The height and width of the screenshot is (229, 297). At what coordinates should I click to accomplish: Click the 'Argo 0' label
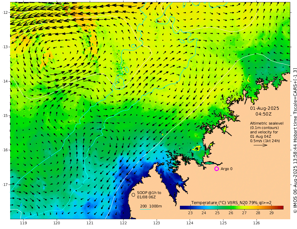[x=226, y=169]
